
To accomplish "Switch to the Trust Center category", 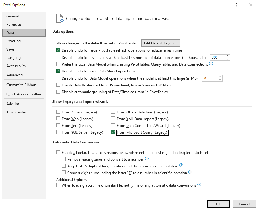I will [x=16, y=112].
